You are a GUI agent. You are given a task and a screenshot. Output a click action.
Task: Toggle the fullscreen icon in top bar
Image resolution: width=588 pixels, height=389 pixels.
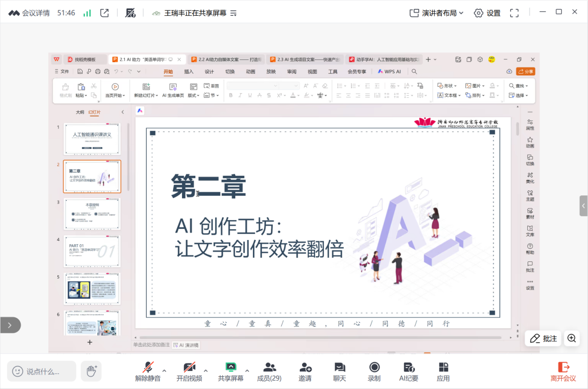[514, 13]
